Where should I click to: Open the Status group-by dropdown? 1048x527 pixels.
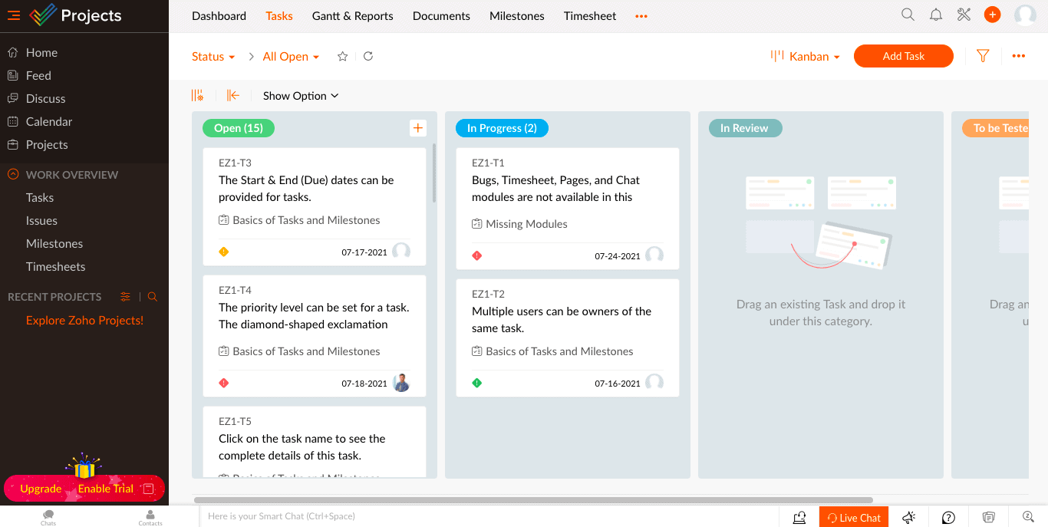tap(213, 56)
